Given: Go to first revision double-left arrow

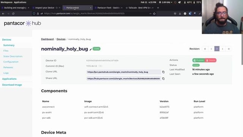Looking at the screenshot, I should [x=205, y=49].
